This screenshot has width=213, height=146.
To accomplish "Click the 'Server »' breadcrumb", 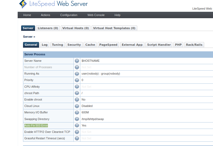I will (x=29, y=37).
